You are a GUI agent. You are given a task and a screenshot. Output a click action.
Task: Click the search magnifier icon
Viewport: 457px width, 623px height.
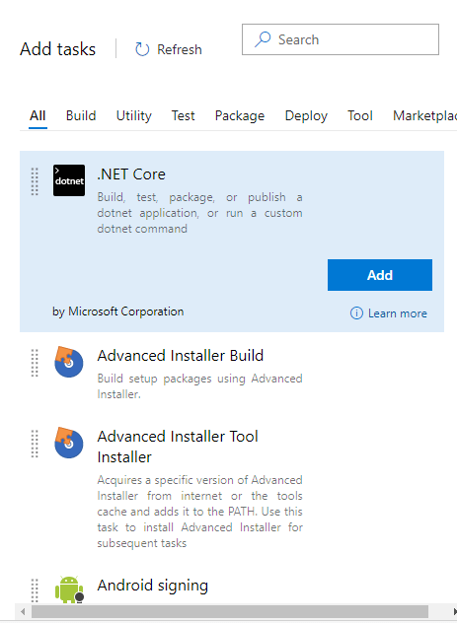click(x=263, y=39)
